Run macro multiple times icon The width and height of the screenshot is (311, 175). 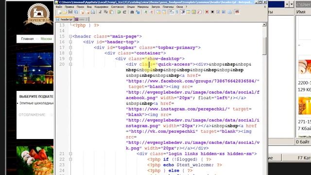pyautogui.click(x=224, y=12)
